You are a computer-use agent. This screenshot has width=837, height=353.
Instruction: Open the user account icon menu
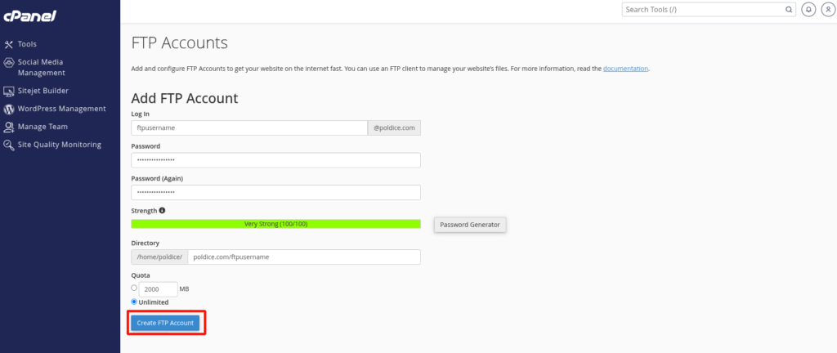[x=826, y=10]
